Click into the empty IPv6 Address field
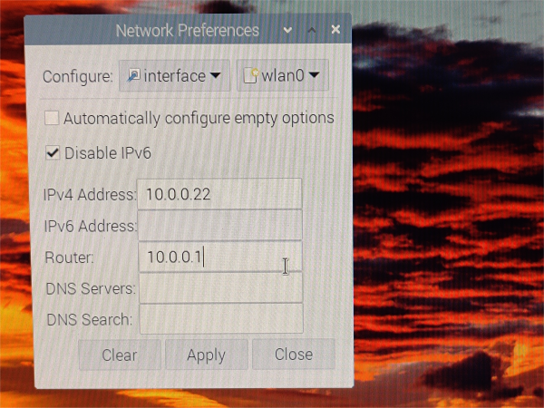Screen dimensions: 544x408 click(219, 225)
